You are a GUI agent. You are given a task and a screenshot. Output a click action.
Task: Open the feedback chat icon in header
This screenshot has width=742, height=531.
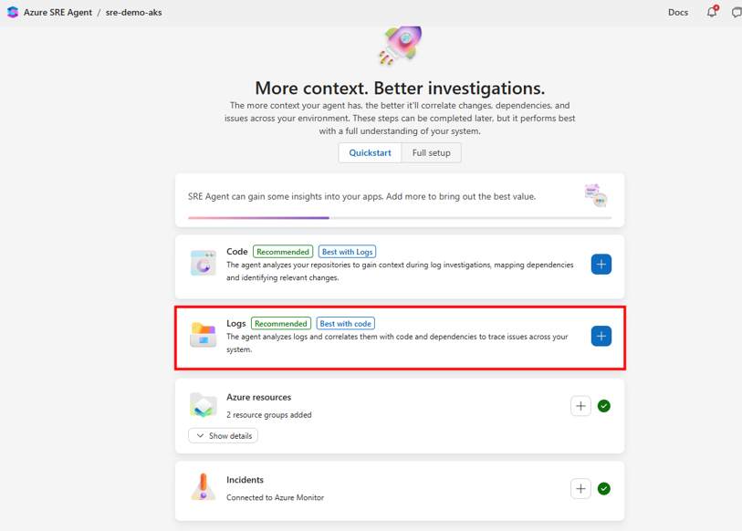tap(737, 13)
